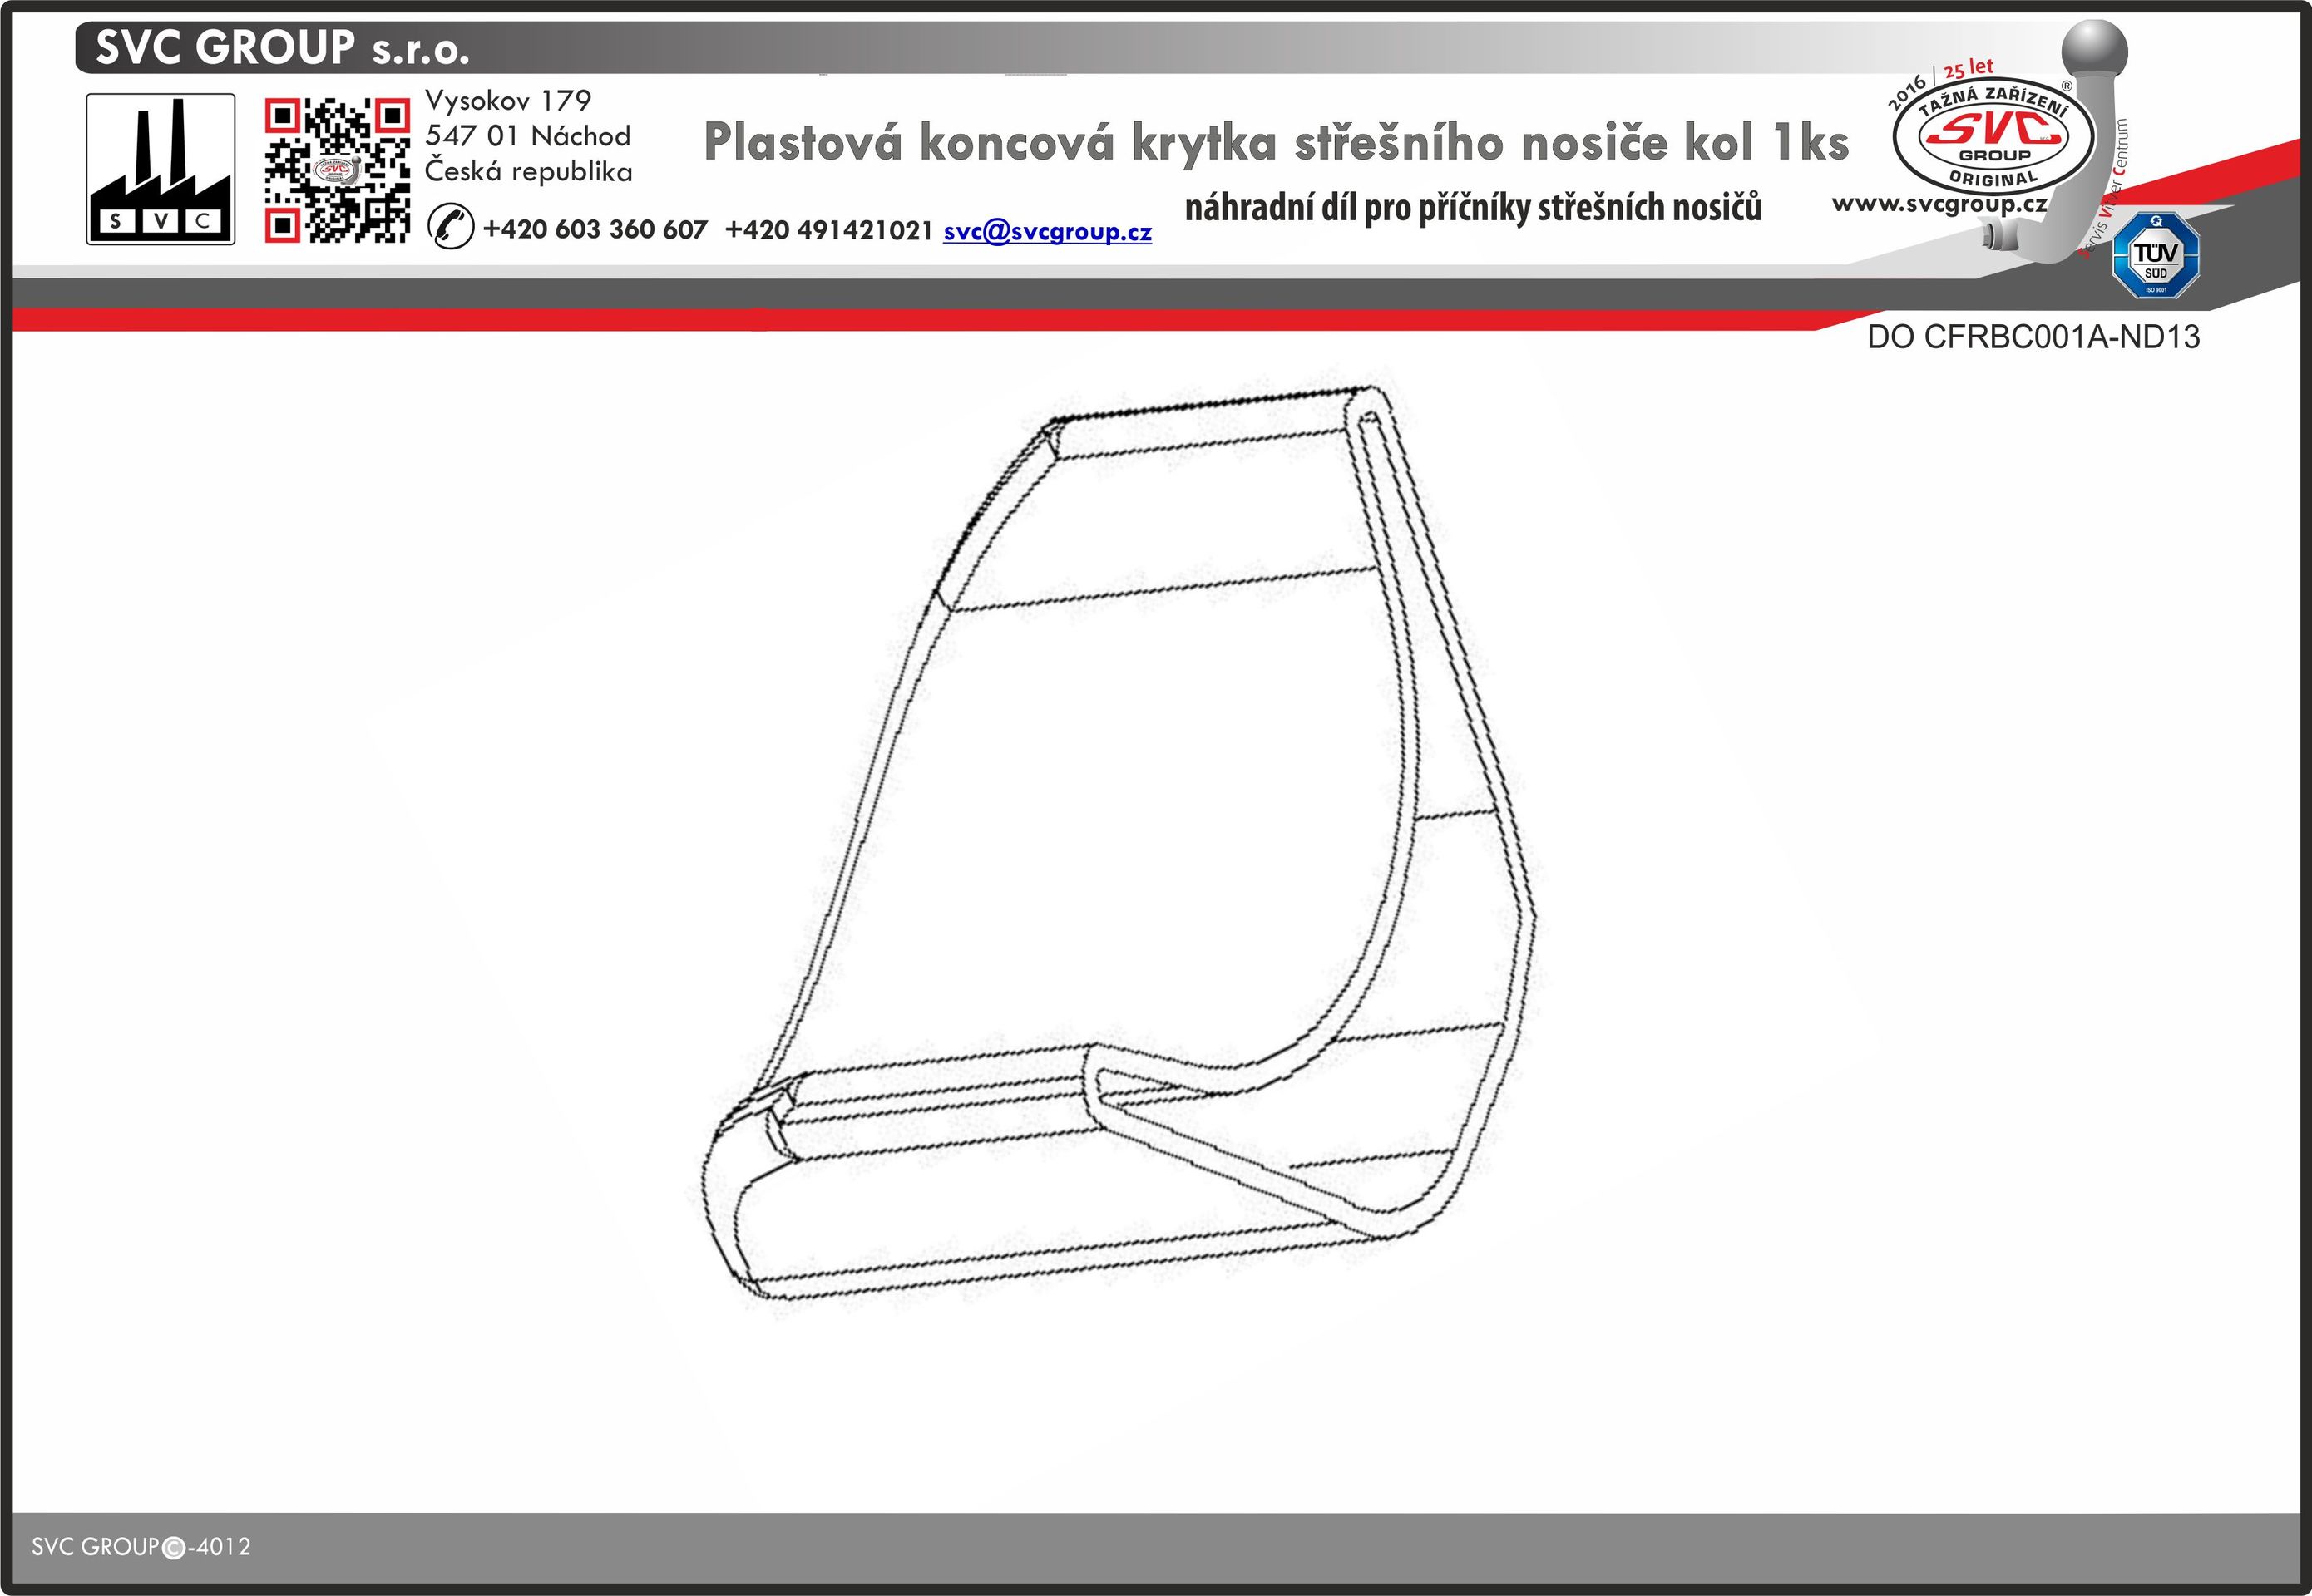Click the SVC GROUP-4012 footer text
The height and width of the screenshot is (1596, 2312).
(141, 1547)
